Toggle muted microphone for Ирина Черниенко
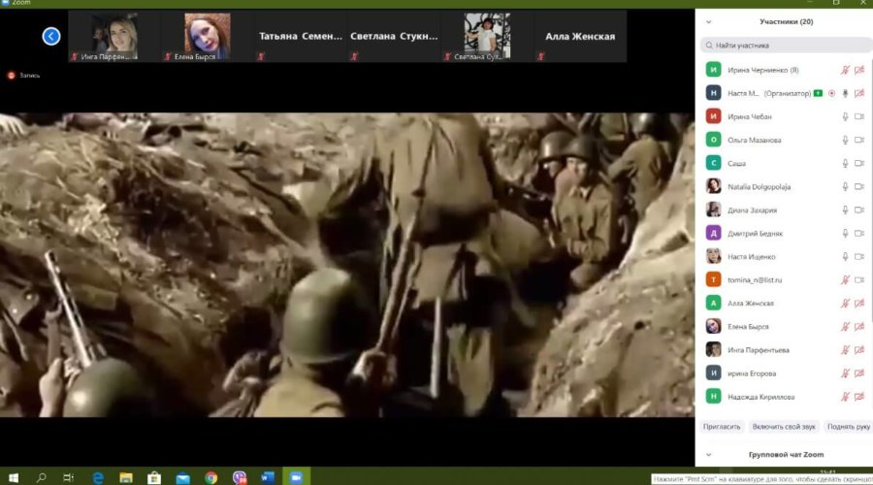Viewport: 873px width, 485px height. click(x=845, y=70)
